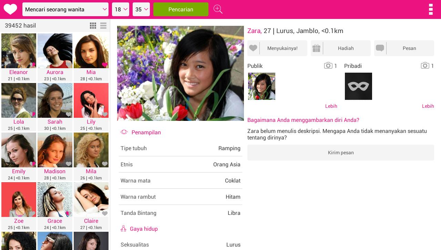The image size is (441, 250).
Task: Toggle the like heart on Claire's photo
Action: pyautogui.click(x=105, y=213)
